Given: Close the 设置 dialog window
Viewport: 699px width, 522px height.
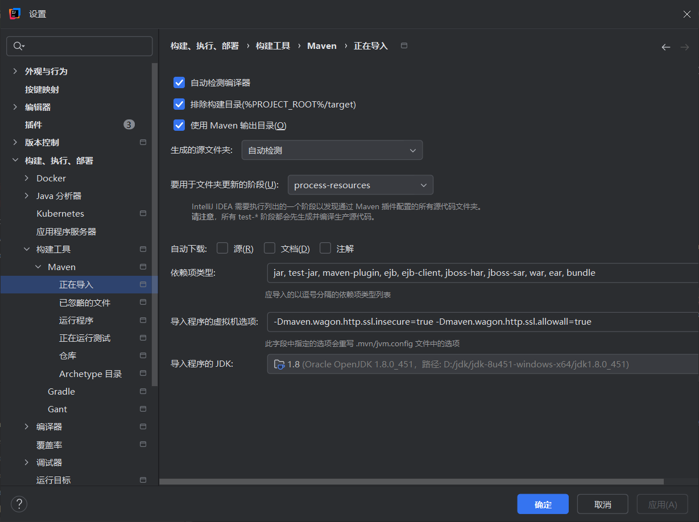Looking at the screenshot, I should coord(687,14).
